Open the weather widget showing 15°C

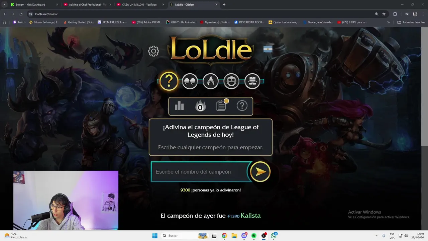tap(15, 236)
